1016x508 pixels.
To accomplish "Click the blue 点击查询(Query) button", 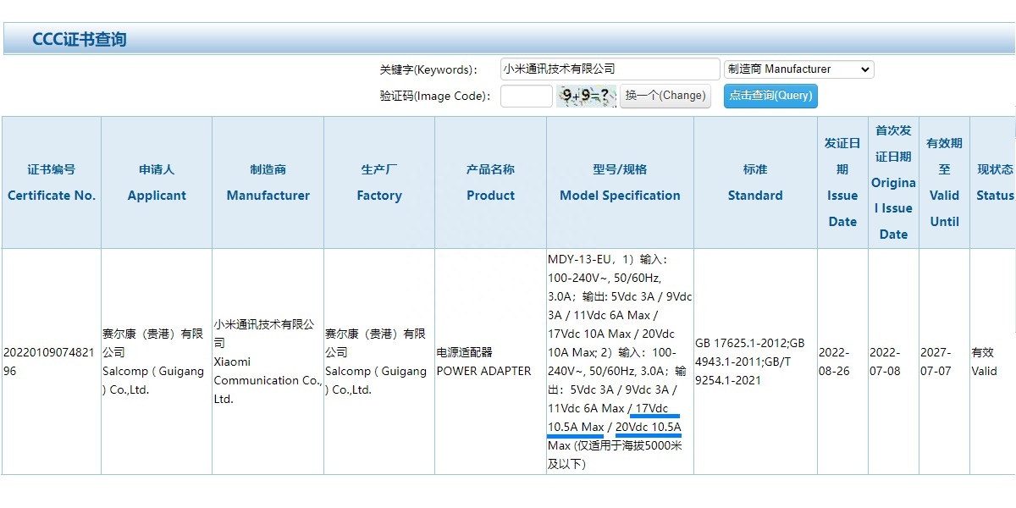I will coord(769,96).
